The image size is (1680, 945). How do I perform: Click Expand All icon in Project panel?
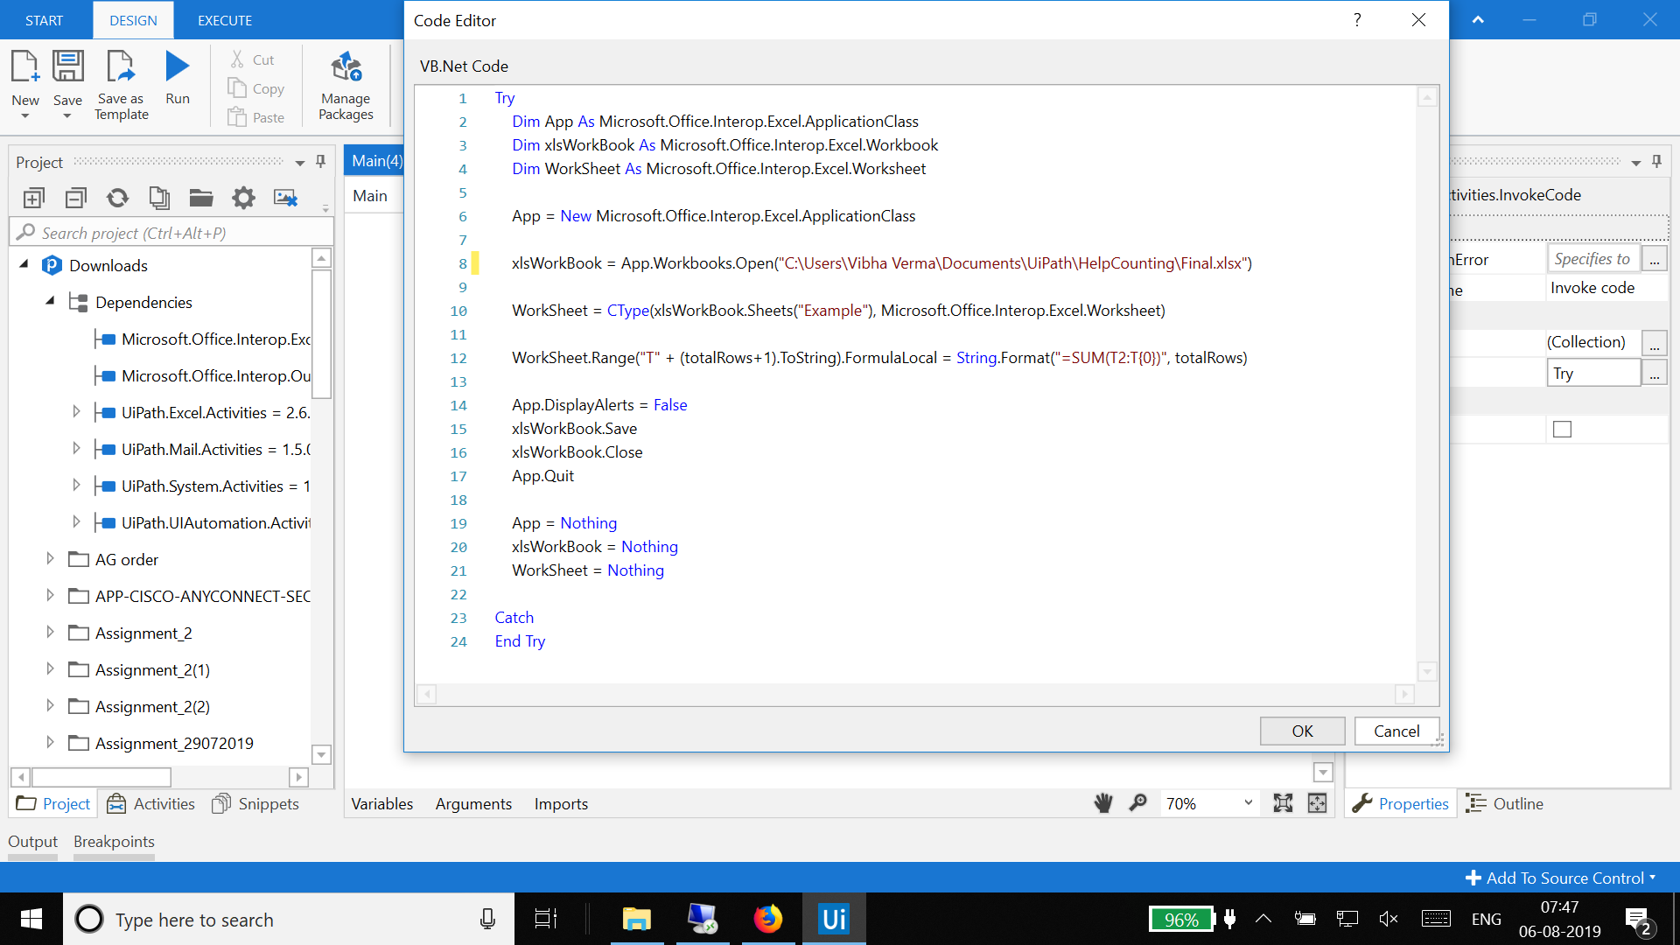[34, 199]
